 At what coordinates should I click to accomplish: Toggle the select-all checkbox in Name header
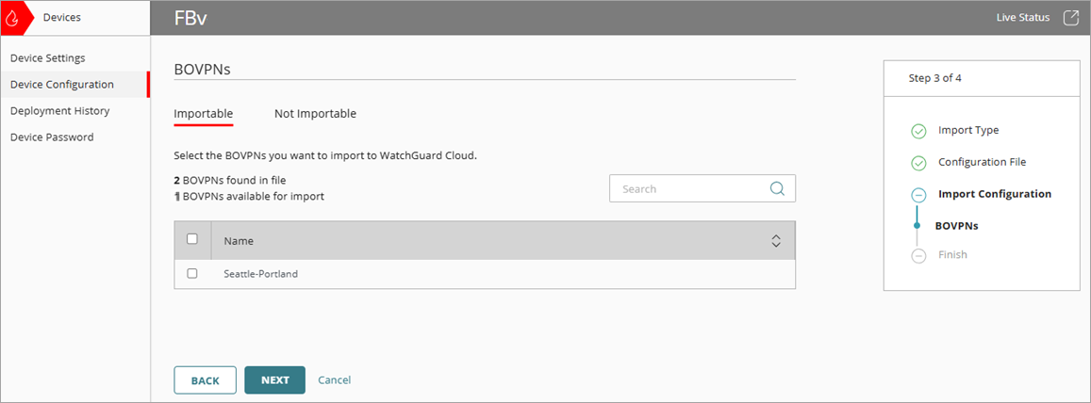pyautogui.click(x=192, y=239)
